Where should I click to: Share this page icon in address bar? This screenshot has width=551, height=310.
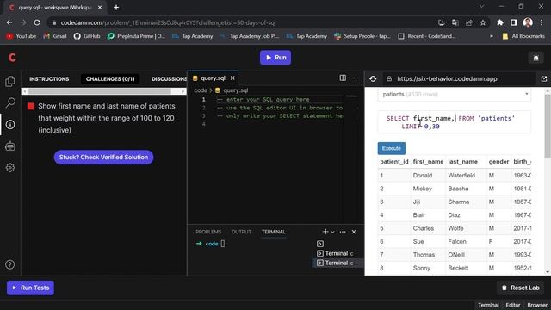(x=469, y=22)
